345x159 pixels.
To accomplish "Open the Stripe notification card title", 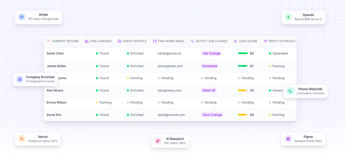I will tap(43, 15).
